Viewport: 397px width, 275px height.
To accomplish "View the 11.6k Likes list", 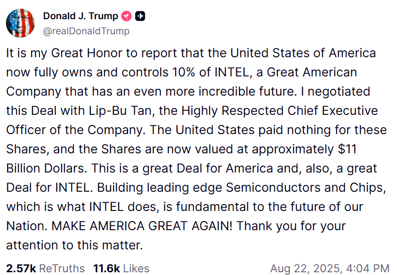I will click(121, 268).
